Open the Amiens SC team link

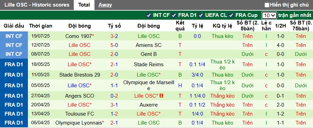(x=149, y=45)
